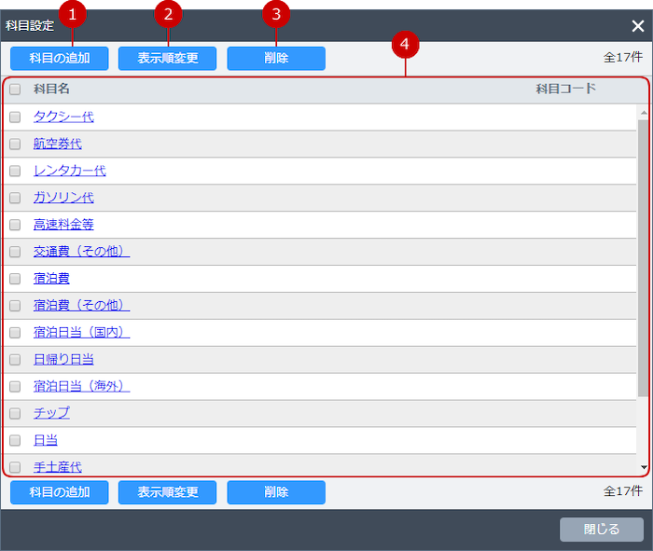Select the checkbox for 航空券代
Image resolution: width=653 pixels, height=551 pixels.
pyautogui.click(x=15, y=145)
